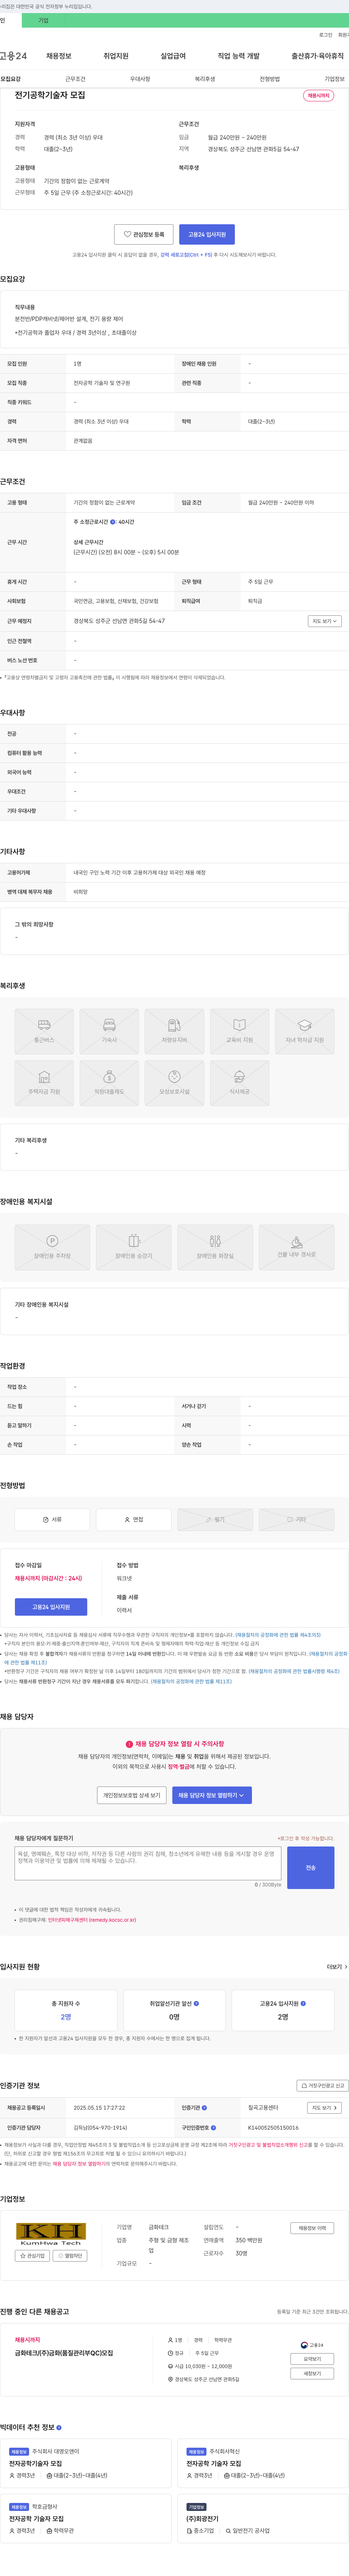Click the 통근버스 welfare icon
349x2576 pixels.
pyautogui.click(x=44, y=1030)
